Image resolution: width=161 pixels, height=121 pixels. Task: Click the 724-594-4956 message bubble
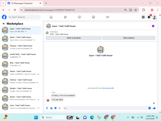57,100
